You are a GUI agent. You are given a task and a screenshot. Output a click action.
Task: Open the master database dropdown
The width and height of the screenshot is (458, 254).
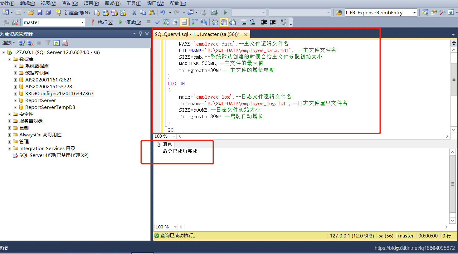click(83, 22)
